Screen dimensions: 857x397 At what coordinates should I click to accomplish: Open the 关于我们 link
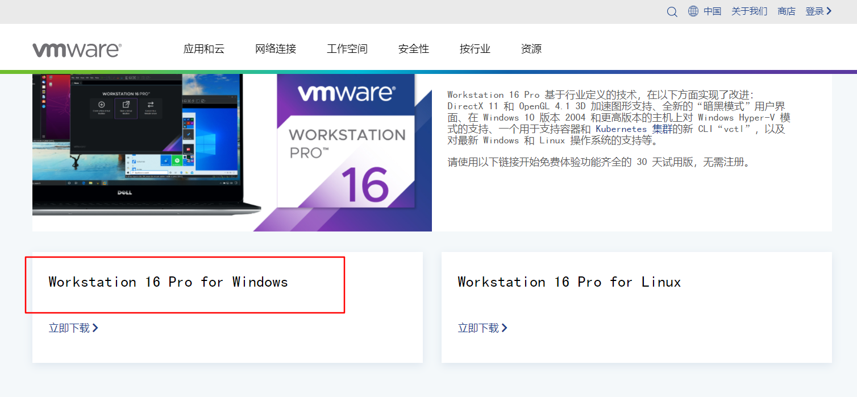tap(749, 11)
